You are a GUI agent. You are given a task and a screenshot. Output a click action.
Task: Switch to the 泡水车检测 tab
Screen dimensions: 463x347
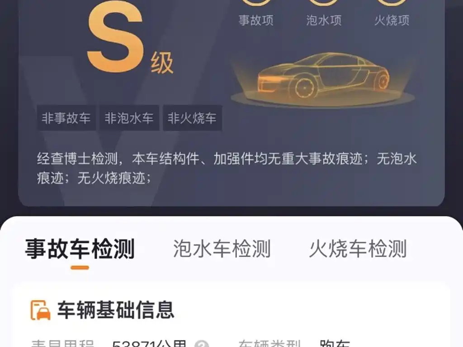point(222,249)
